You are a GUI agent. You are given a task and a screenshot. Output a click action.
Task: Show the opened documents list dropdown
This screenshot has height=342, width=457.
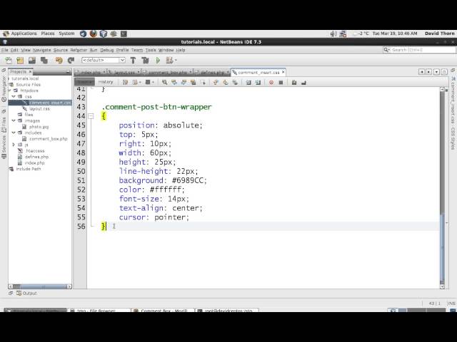(x=436, y=71)
